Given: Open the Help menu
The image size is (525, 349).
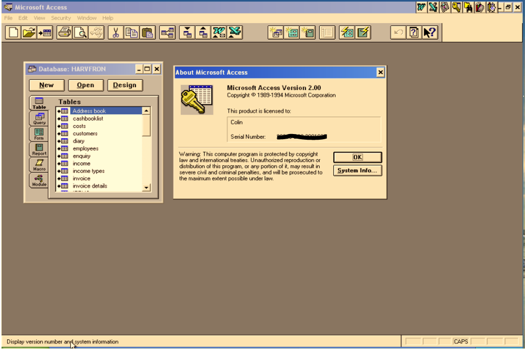Looking at the screenshot, I should (108, 18).
